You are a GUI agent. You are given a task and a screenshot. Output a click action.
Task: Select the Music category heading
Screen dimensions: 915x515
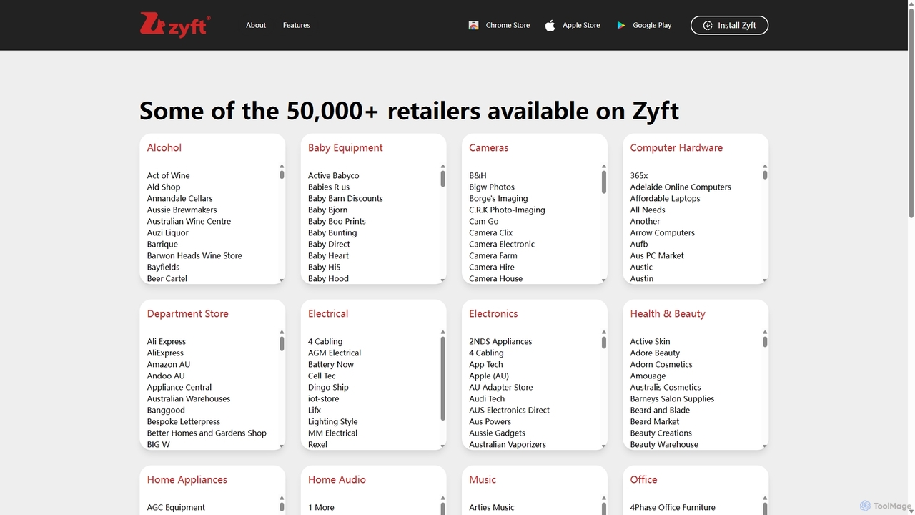pos(483,479)
